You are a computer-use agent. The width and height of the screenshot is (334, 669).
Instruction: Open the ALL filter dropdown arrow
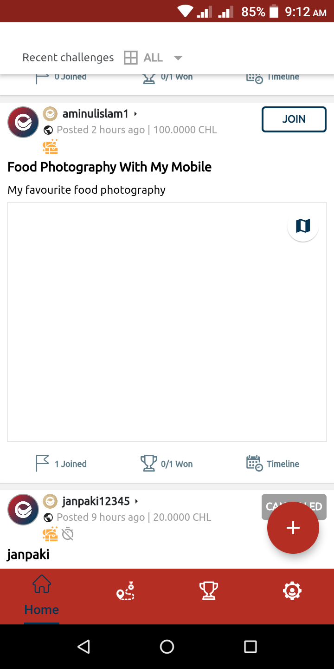tap(178, 58)
